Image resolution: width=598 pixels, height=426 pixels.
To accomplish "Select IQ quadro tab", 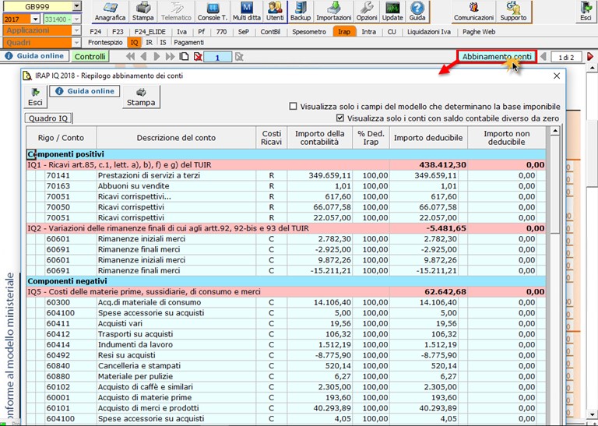I will (134, 43).
